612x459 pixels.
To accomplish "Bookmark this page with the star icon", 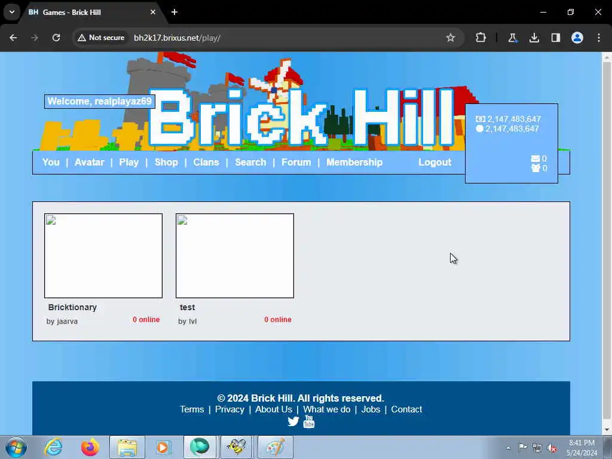I will (x=451, y=38).
